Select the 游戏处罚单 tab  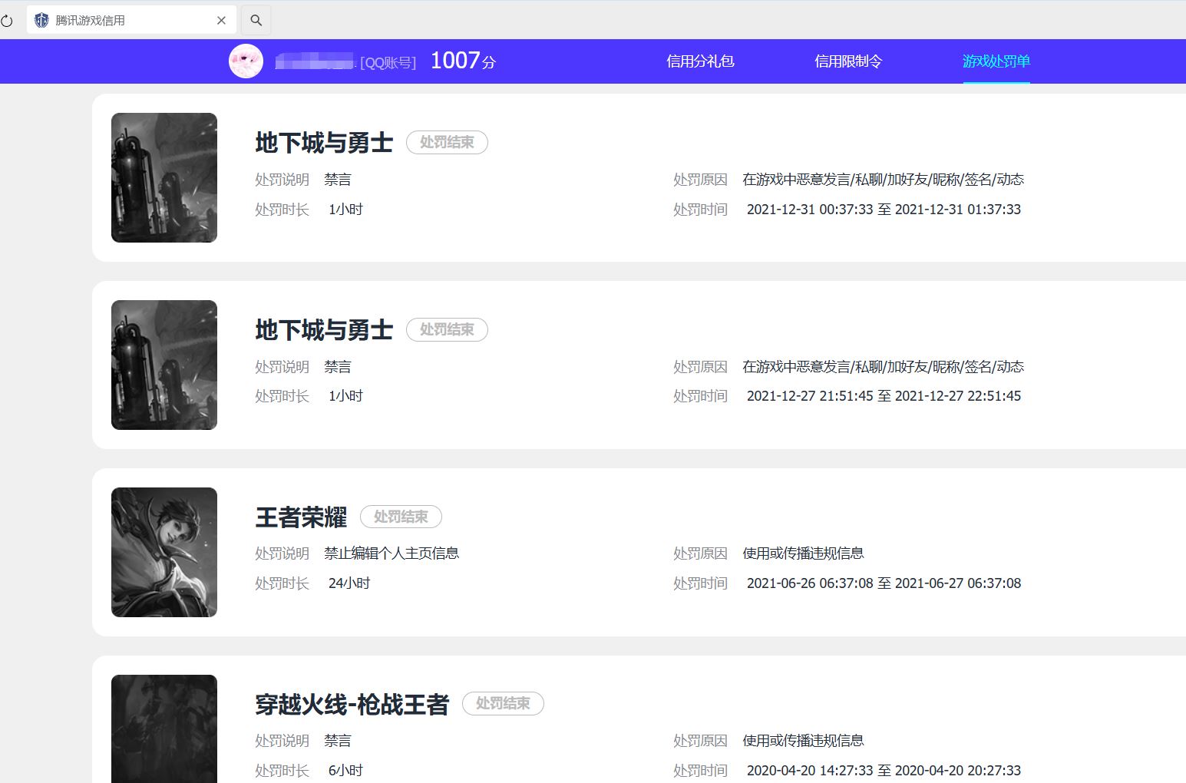(996, 61)
